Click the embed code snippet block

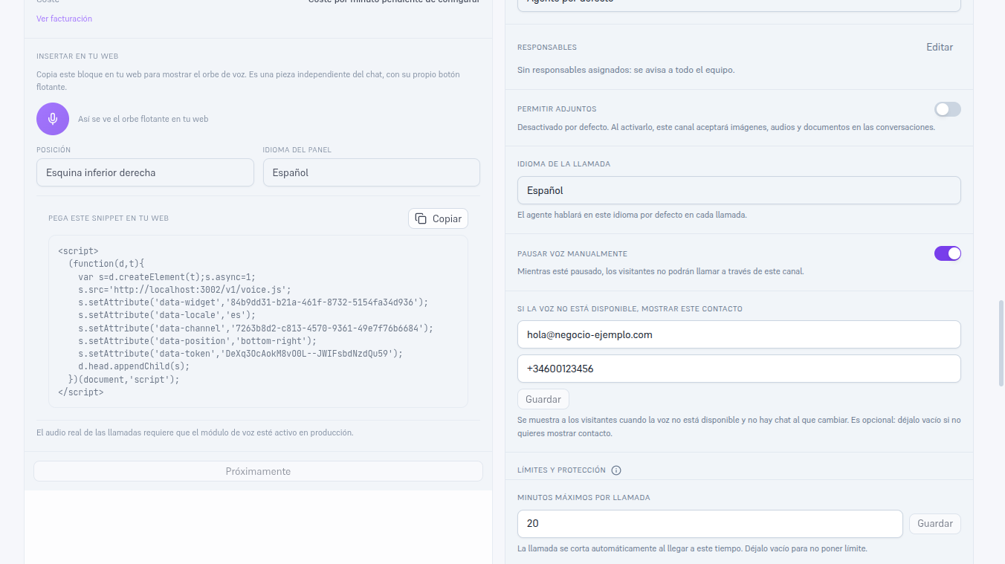point(258,322)
